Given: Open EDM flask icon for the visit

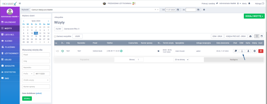Looking at the screenshot, I should pyautogui.click(x=242, y=51).
